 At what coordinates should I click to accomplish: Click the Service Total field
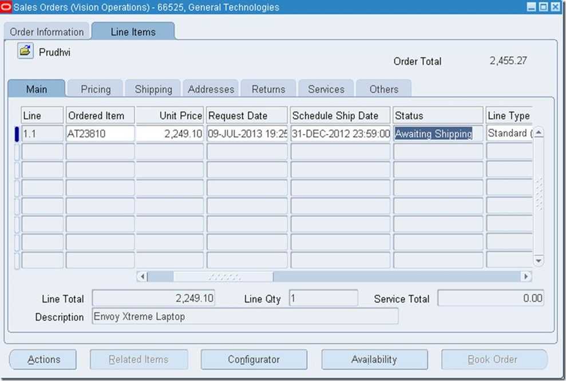coord(490,298)
